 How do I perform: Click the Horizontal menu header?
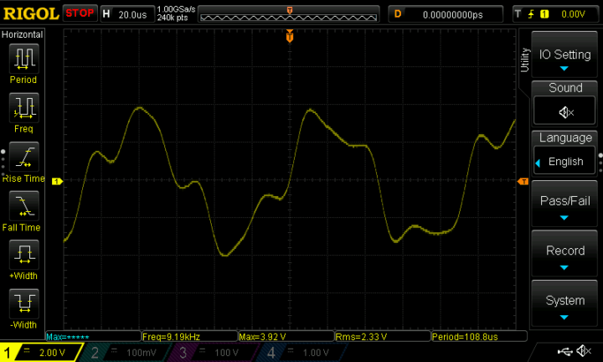[23, 34]
